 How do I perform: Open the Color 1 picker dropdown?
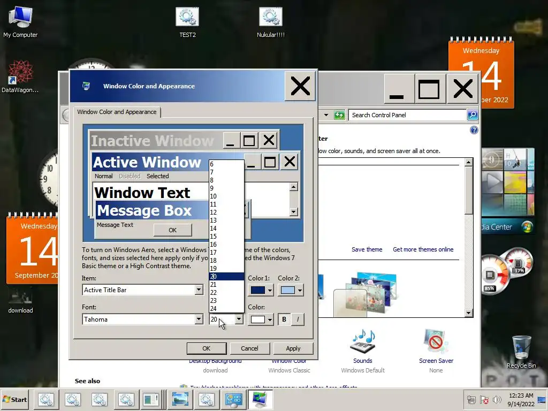(270, 290)
